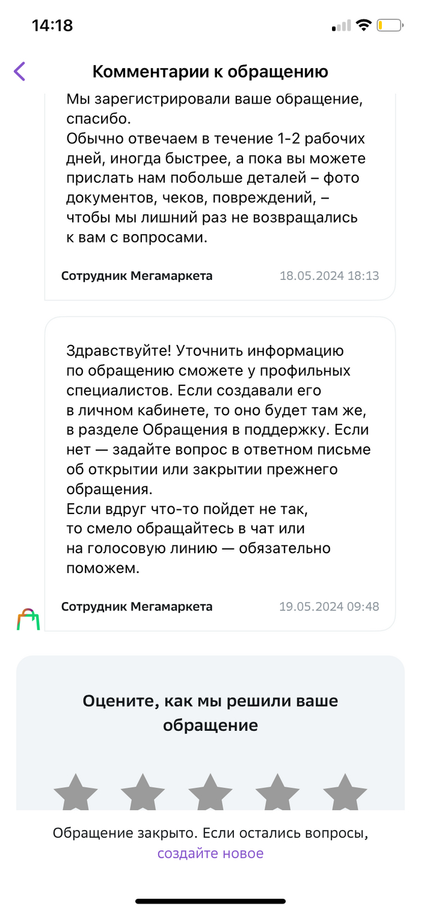This screenshot has width=421, height=912.
Task: Tap "Сотрудник Мегамаркета" under the second message
Action: (137, 606)
